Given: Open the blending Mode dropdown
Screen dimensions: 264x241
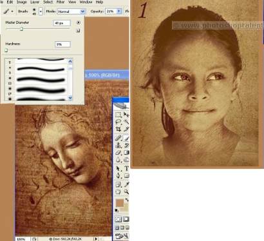Looking at the screenshot, I should 82,12.
